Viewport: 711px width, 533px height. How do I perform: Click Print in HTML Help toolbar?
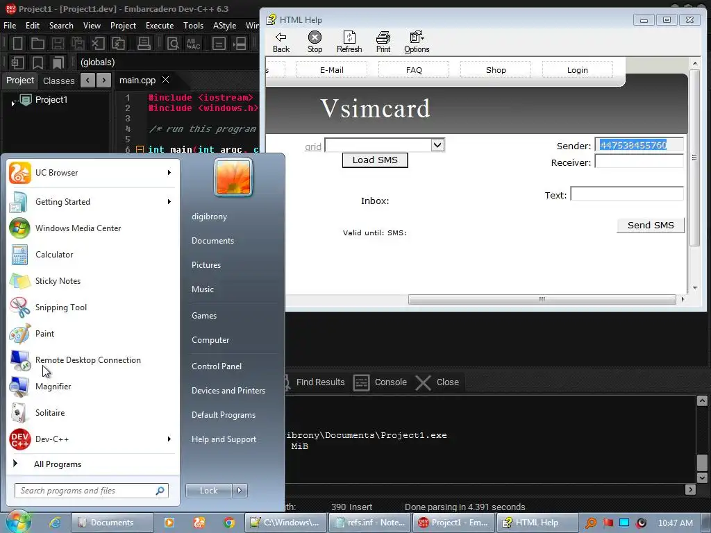click(x=383, y=42)
